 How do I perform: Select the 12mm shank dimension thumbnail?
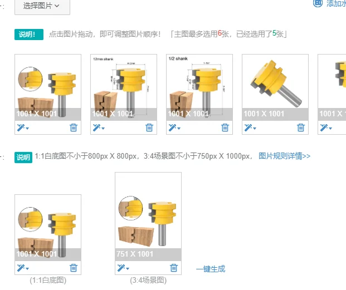click(124, 87)
